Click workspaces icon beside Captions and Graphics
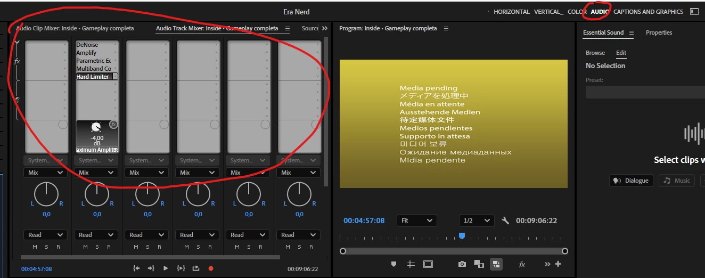Screen dimensions: 705x278 [694, 11]
